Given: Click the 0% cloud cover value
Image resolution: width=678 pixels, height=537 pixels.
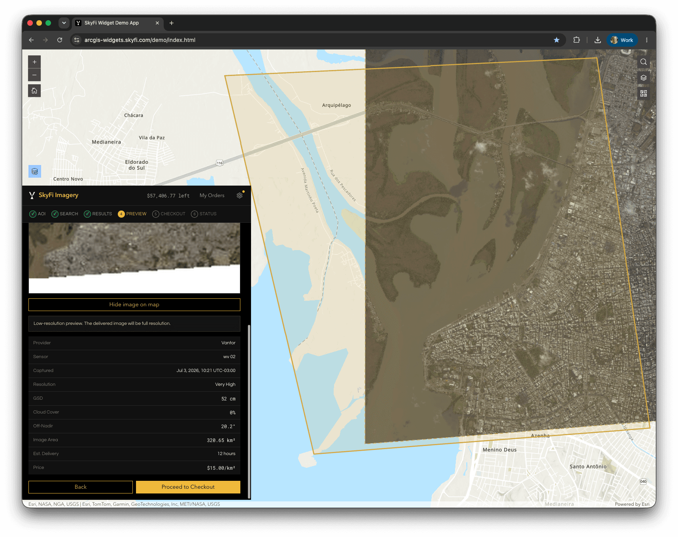Looking at the screenshot, I should (232, 413).
